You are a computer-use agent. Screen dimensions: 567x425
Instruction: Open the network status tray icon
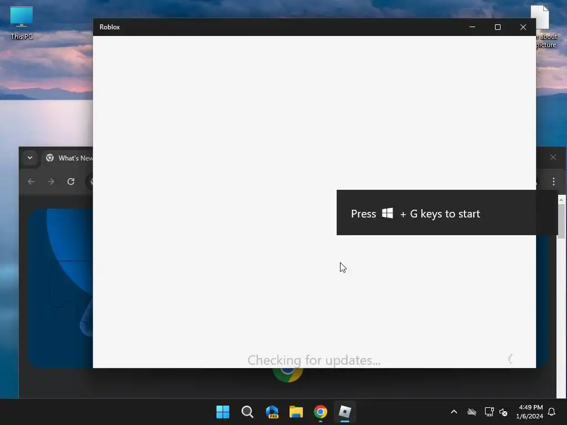click(x=489, y=412)
